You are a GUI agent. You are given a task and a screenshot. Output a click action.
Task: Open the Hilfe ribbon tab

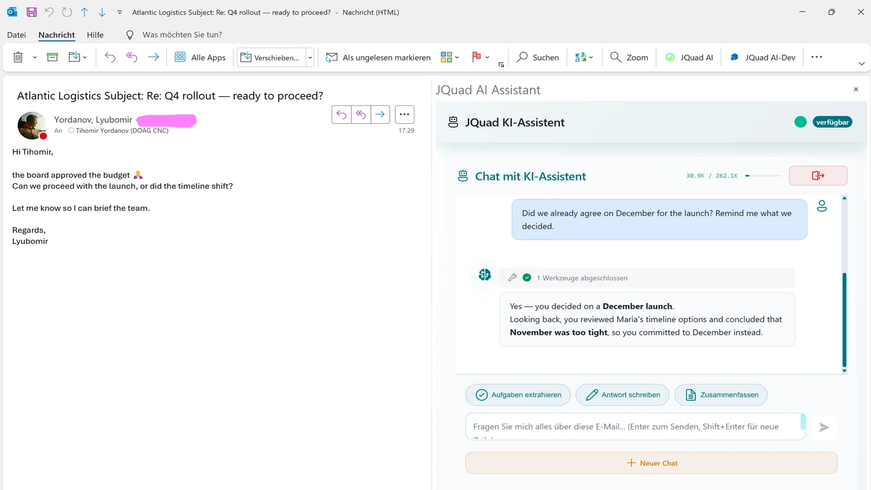95,35
